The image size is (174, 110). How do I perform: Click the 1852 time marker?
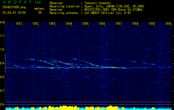35,23
